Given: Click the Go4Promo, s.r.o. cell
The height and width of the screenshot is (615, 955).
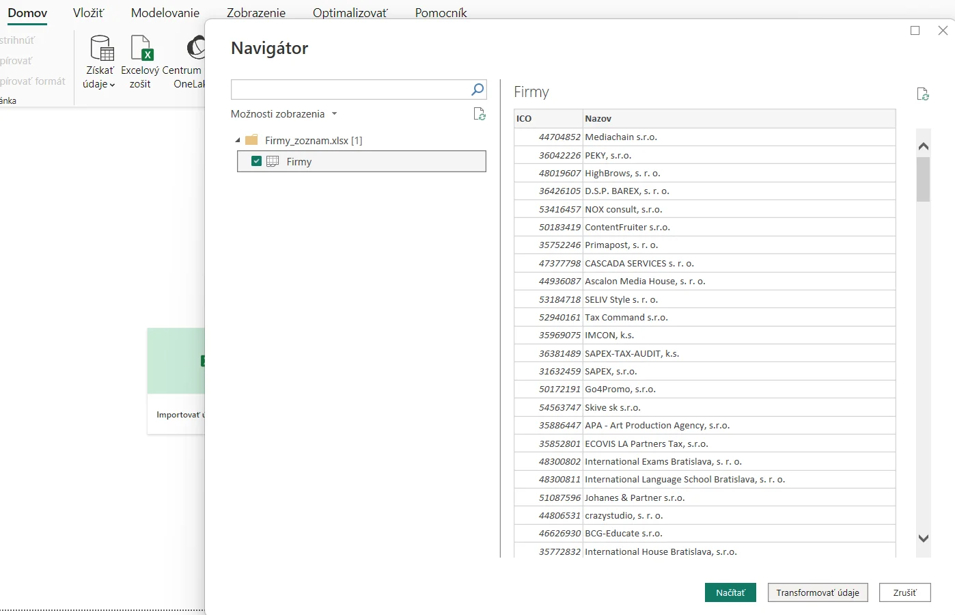Looking at the screenshot, I should [x=739, y=389].
